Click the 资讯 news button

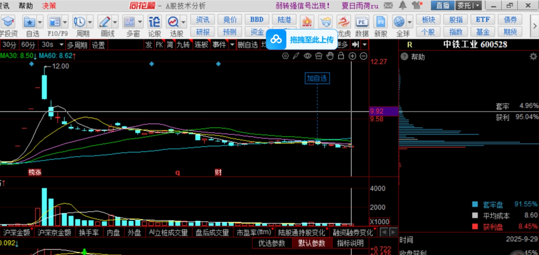click(203, 19)
